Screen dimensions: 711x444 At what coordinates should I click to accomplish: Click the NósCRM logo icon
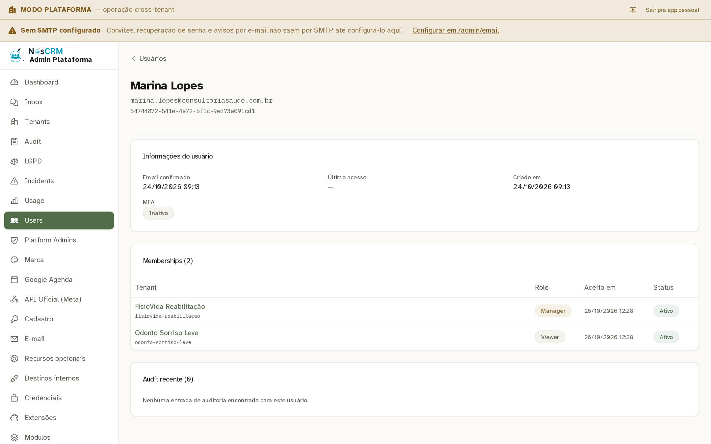[x=15, y=55]
